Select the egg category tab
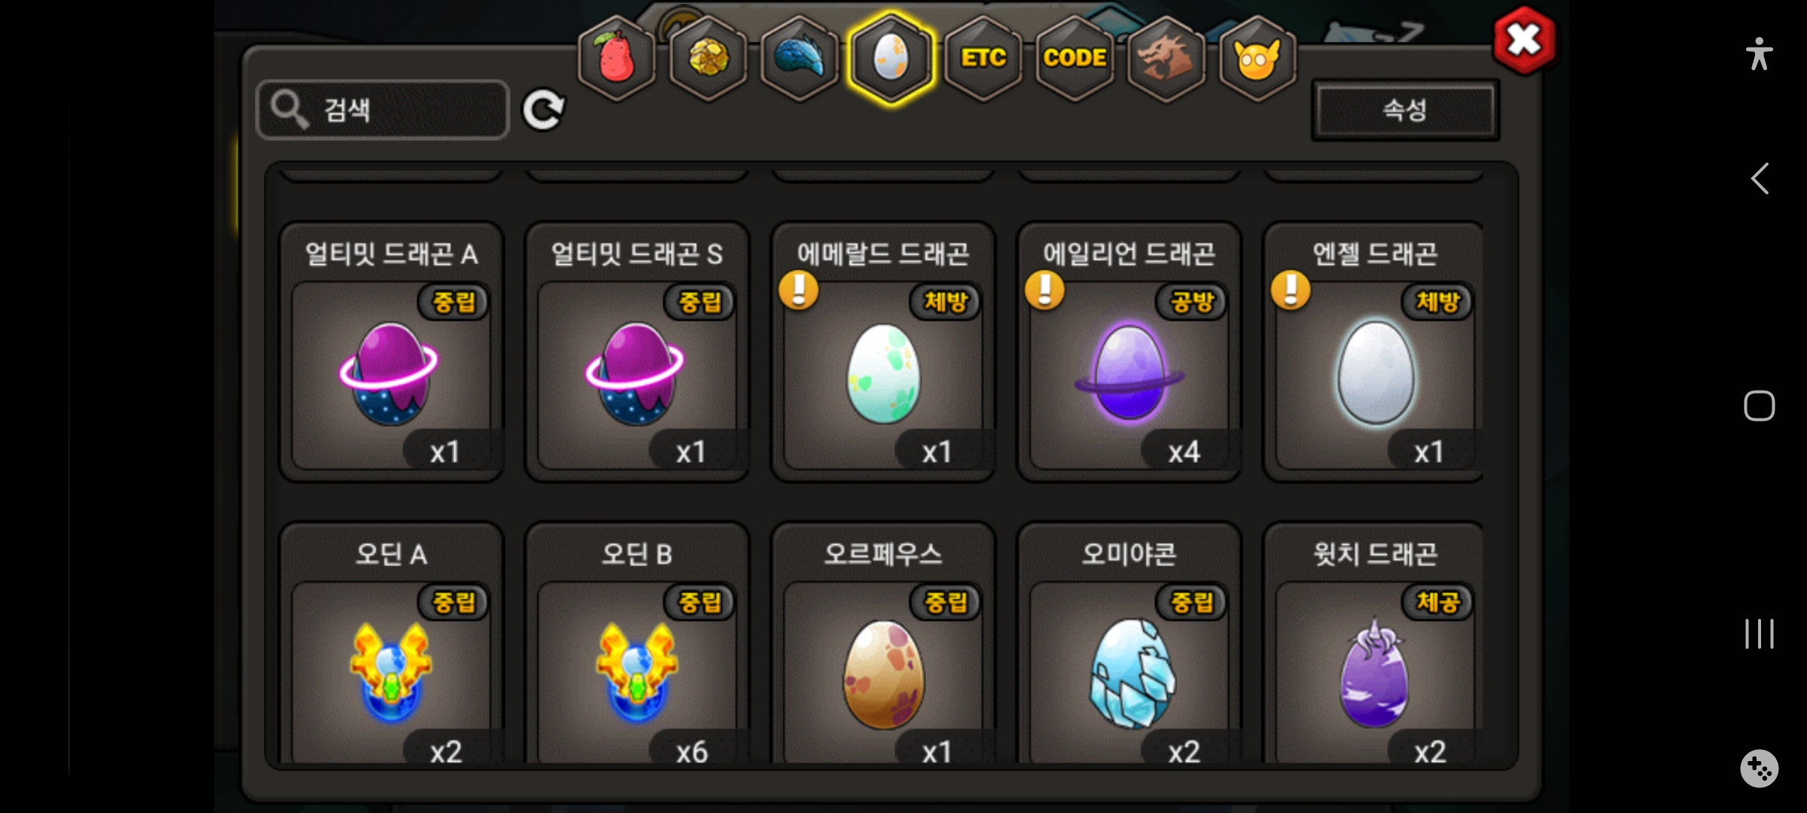The height and width of the screenshot is (813, 1807). click(x=891, y=58)
